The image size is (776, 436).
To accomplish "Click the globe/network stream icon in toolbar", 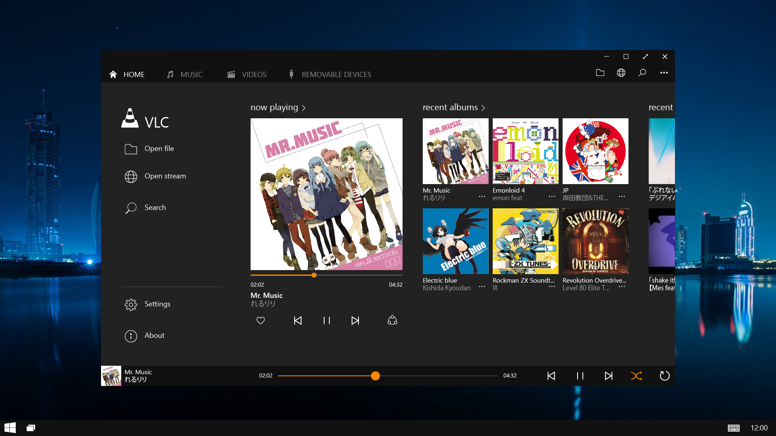I will (x=621, y=73).
